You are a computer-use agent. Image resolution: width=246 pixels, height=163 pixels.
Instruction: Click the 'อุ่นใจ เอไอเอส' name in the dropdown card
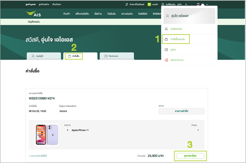click(x=180, y=16)
